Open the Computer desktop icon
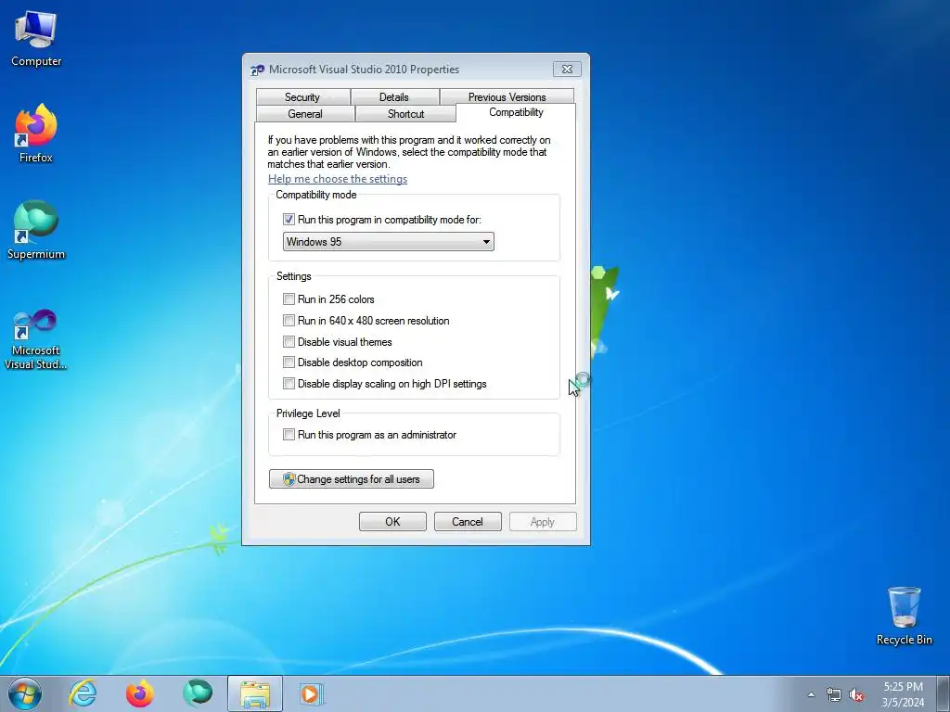This screenshot has width=950, height=712. [x=36, y=37]
